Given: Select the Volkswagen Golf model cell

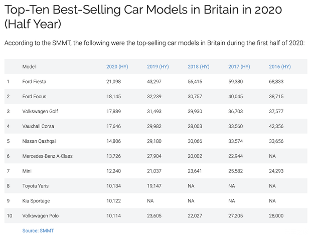Looking at the screenshot, I should coord(40,111).
